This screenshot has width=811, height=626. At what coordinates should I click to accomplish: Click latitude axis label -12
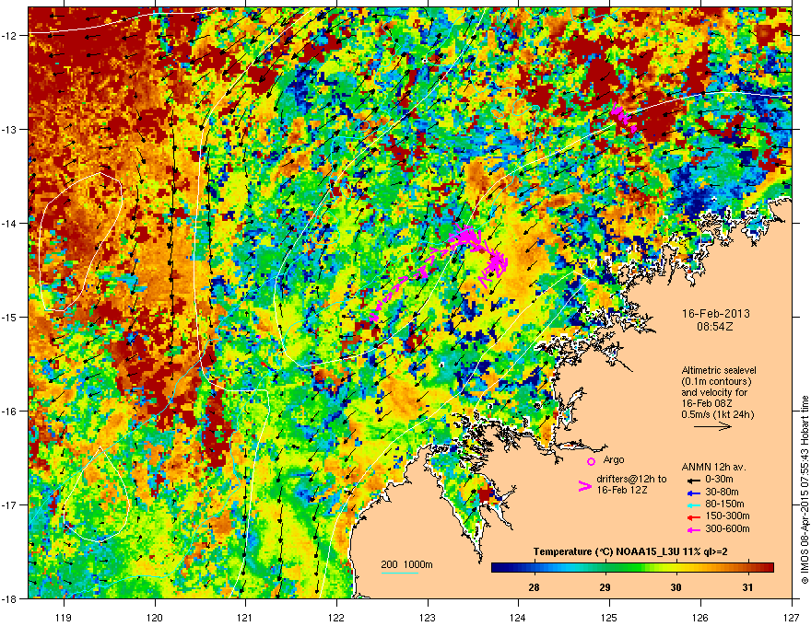10,36
